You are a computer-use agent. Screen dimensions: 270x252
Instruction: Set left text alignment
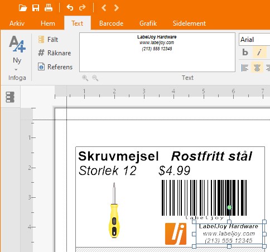pos(245,68)
